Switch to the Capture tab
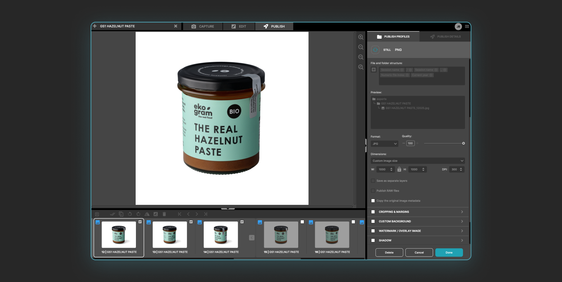 [x=203, y=26]
